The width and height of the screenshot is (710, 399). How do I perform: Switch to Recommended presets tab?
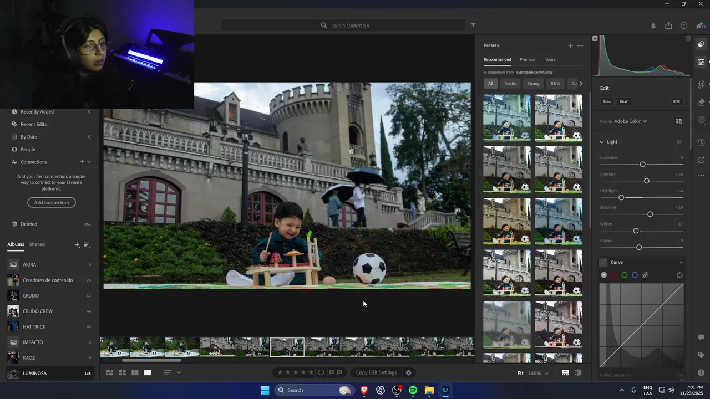tap(497, 59)
